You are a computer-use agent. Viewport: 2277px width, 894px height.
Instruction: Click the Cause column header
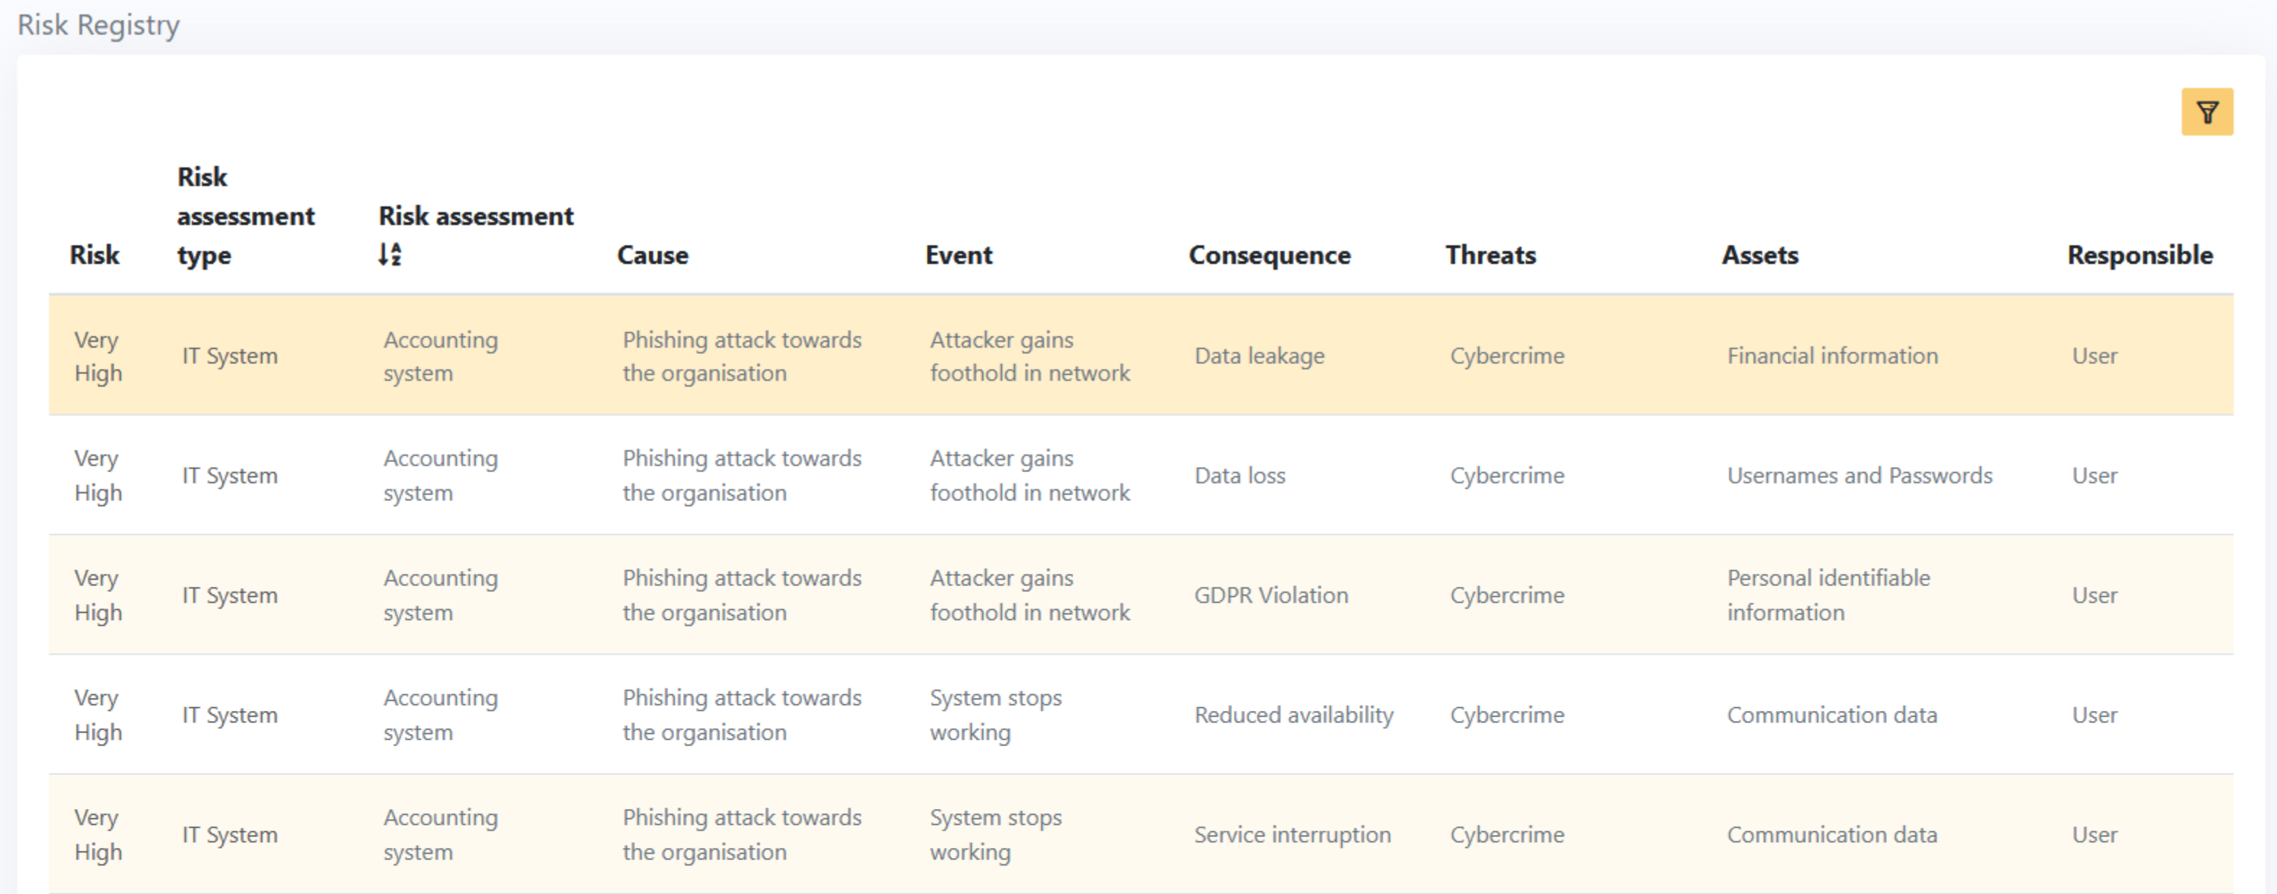tap(653, 255)
